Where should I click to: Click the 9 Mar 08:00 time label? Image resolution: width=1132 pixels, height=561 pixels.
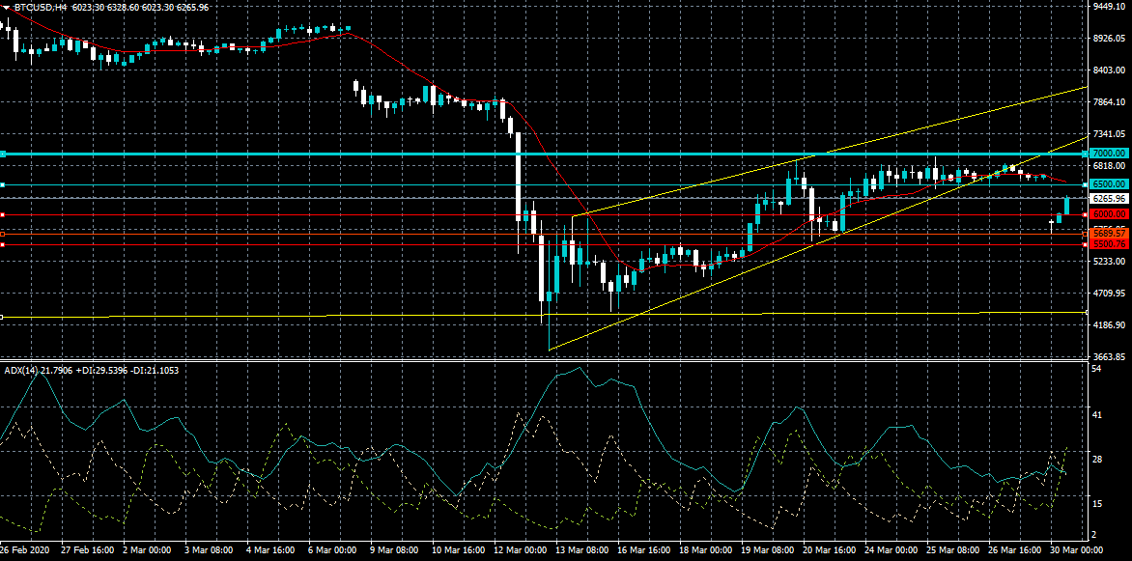(396, 549)
